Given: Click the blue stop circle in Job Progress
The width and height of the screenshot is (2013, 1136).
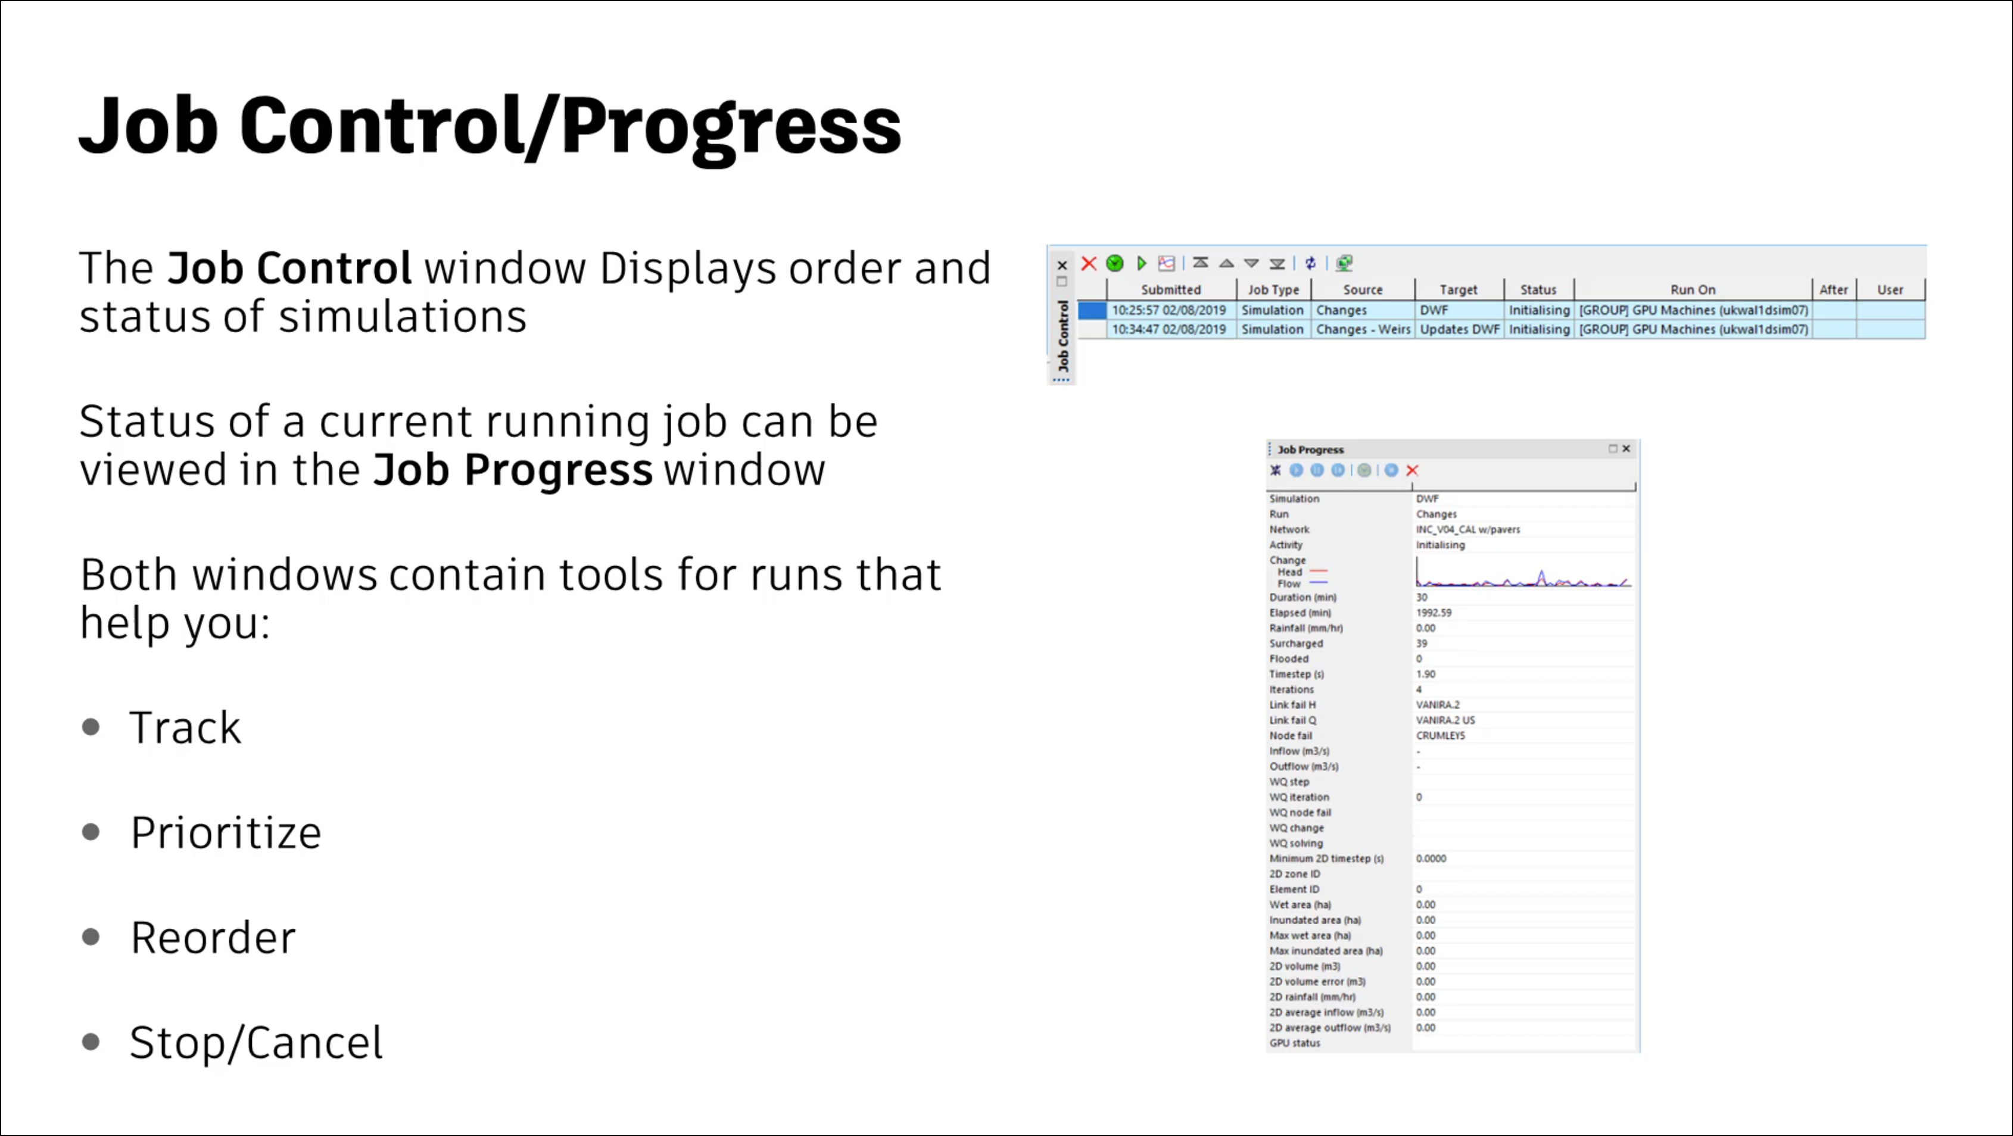Looking at the screenshot, I should (x=1391, y=470).
